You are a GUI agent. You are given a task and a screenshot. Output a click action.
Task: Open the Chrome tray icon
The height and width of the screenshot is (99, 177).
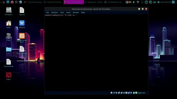pyautogui.click(x=127, y=2)
